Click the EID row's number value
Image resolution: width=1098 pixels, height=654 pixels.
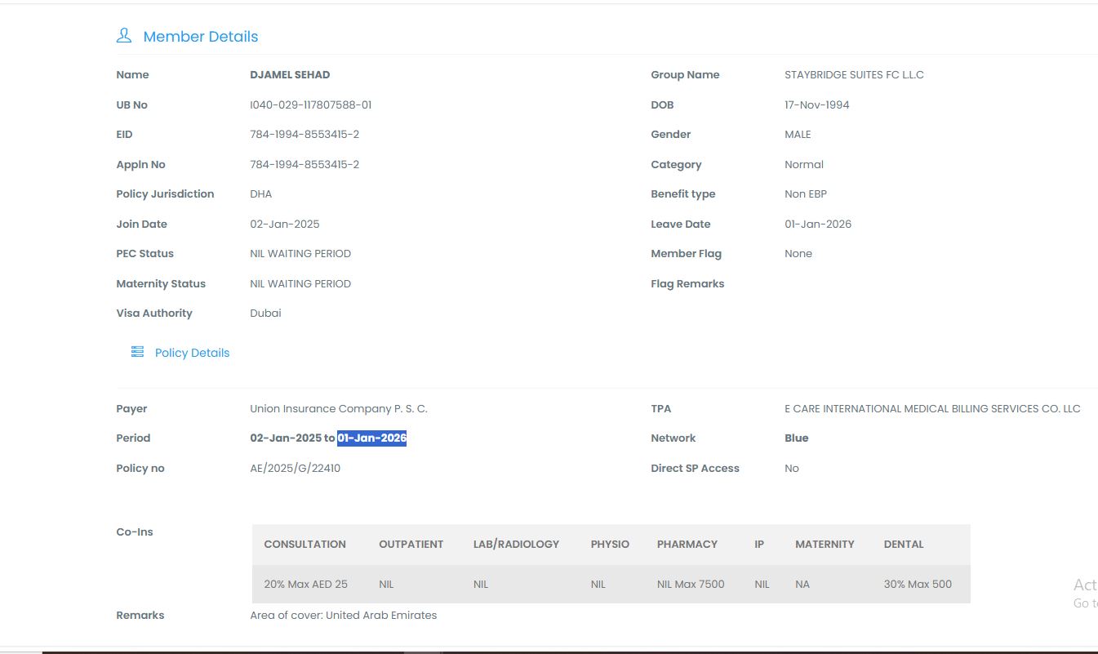pos(305,135)
